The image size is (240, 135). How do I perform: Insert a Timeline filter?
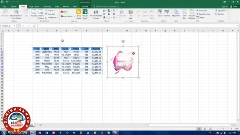[166, 13]
